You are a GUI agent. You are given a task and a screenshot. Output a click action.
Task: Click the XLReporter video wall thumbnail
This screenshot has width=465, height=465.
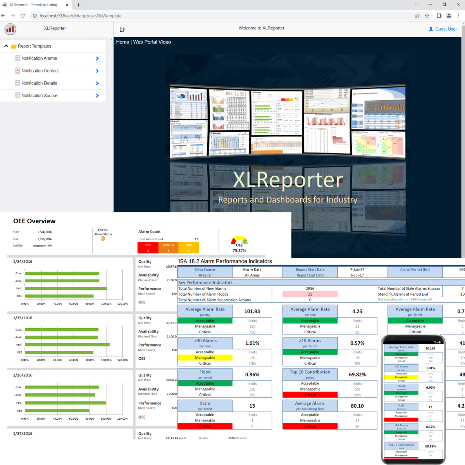[x=288, y=121]
